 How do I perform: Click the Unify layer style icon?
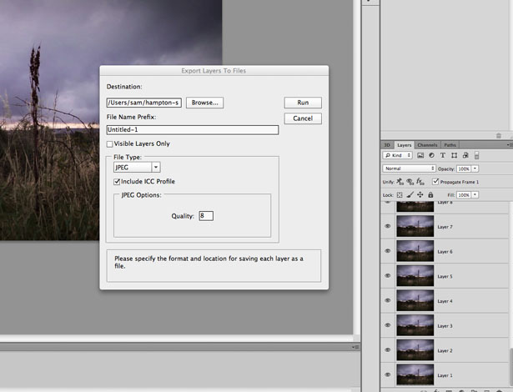[x=420, y=182]
